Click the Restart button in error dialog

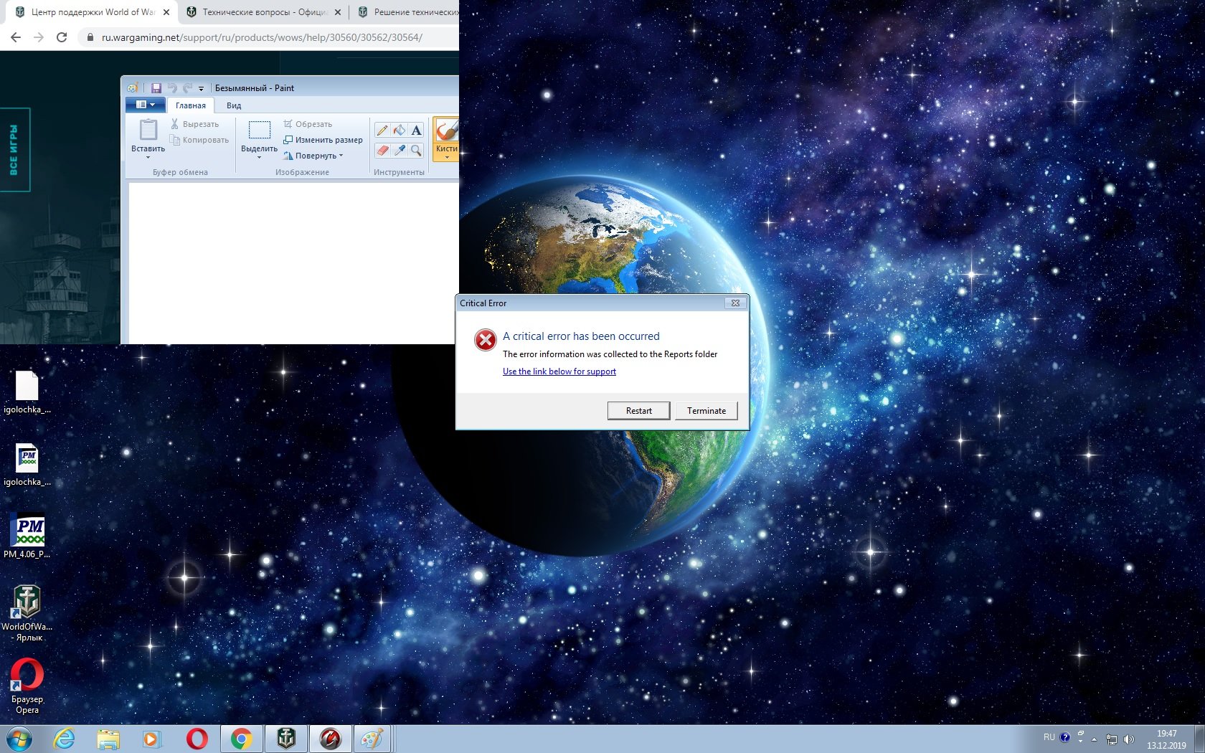[x=638, y=411]
